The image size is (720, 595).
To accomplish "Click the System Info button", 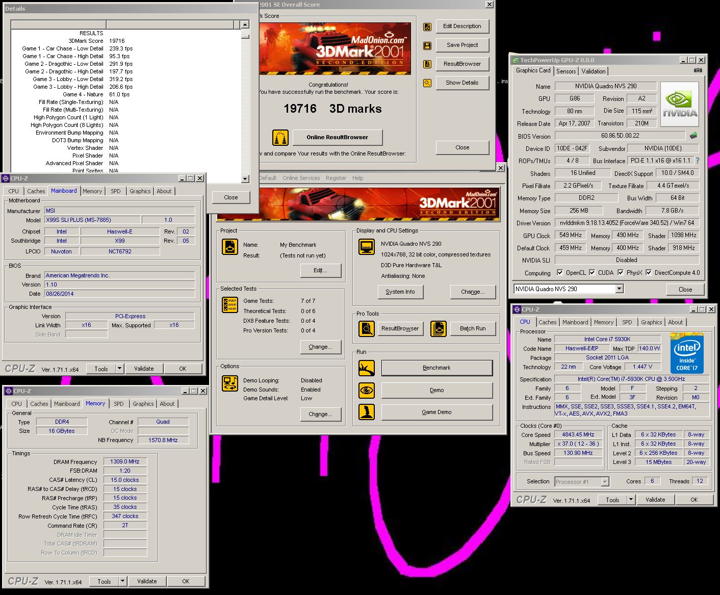I will [400, 292].
